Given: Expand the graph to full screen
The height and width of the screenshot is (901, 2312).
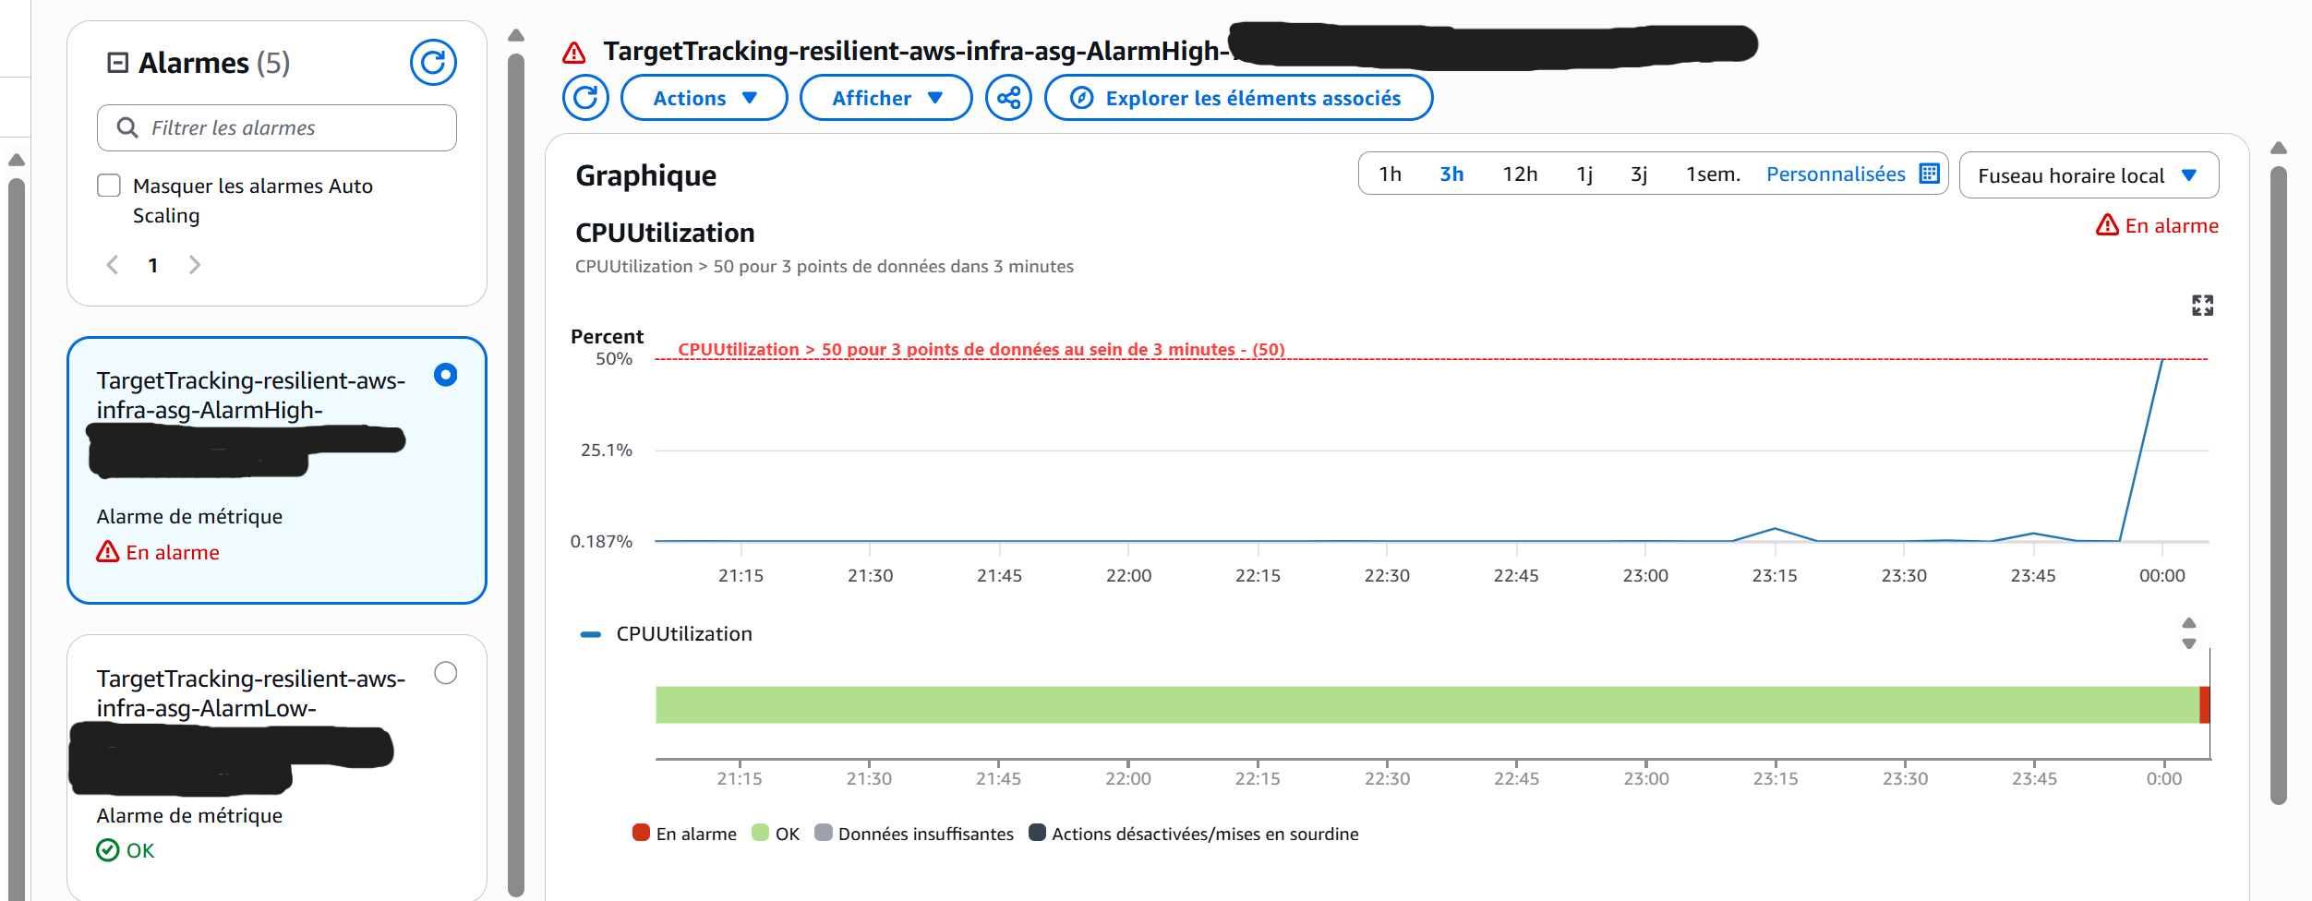Looking at the screenshot, I should [2202, 306].
